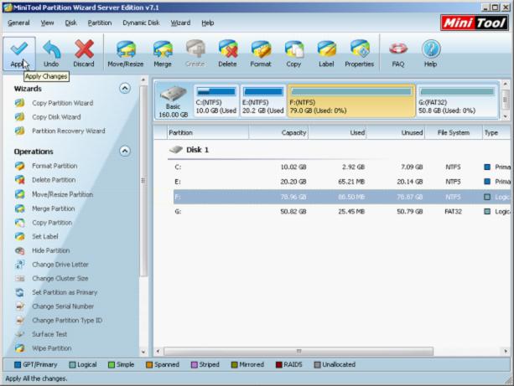Select the G: partition row
514x386 pixels.
(x=342, y=212)
